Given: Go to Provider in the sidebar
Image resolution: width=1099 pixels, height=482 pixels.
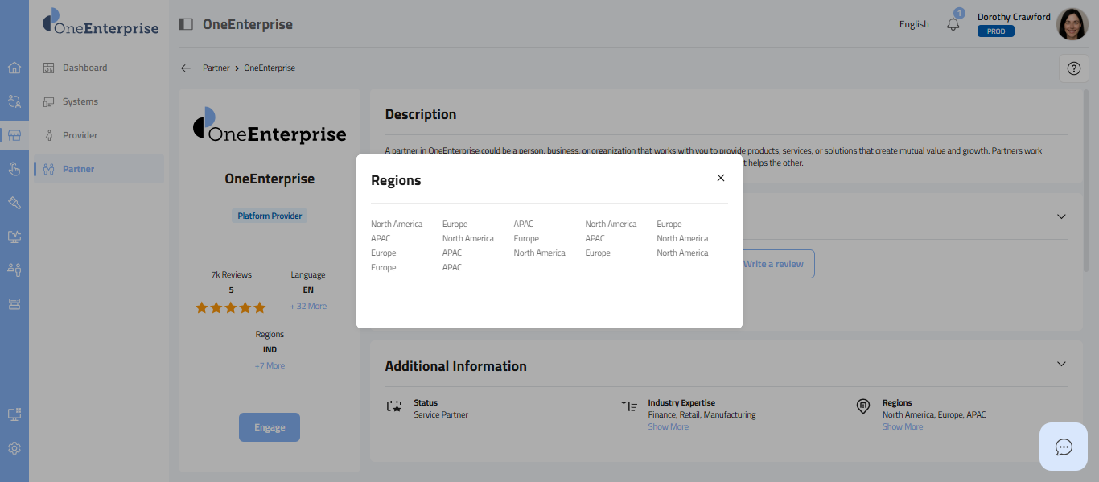Looking at the screenshot, I should (80, 135).
